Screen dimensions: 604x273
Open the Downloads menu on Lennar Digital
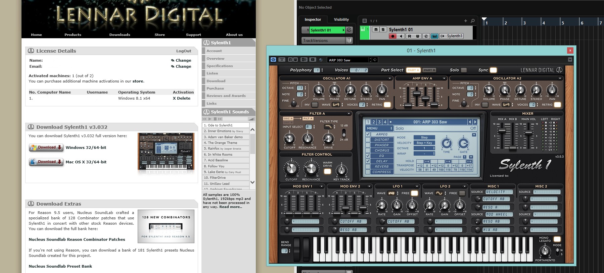pyautogui.click(x=120, y=35)
